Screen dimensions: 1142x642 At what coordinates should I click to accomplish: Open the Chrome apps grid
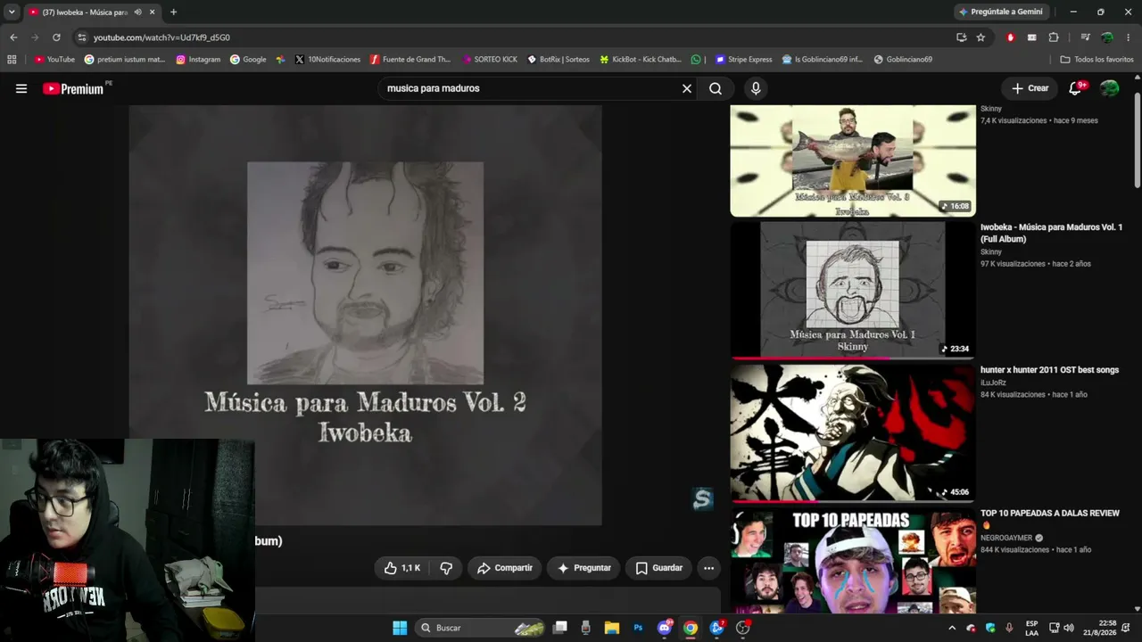[12, 60]
